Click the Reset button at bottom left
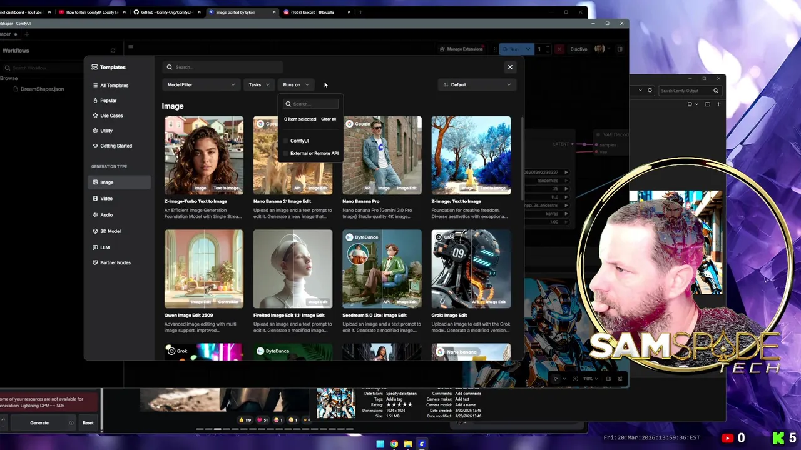801x450 pixels. tap(88, 423)
